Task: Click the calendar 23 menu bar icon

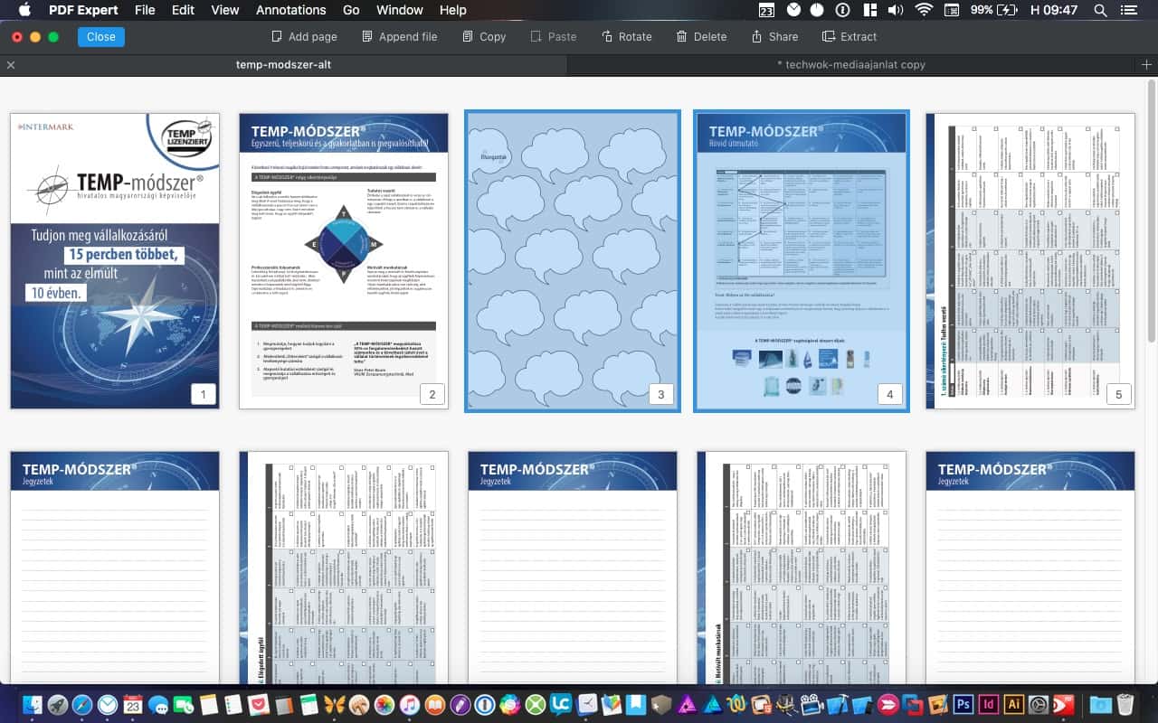Action: [x=766, y=10]
